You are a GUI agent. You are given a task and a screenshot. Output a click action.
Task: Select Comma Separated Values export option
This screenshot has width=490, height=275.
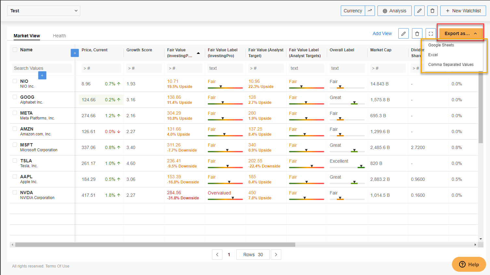coord(451,65)
